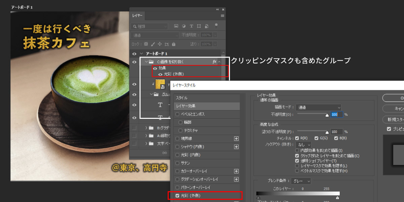Collapse the Layers panel with double arrows
Viewport: 404px width, 202px height.
pyautogui.click(x=217, y=9)
